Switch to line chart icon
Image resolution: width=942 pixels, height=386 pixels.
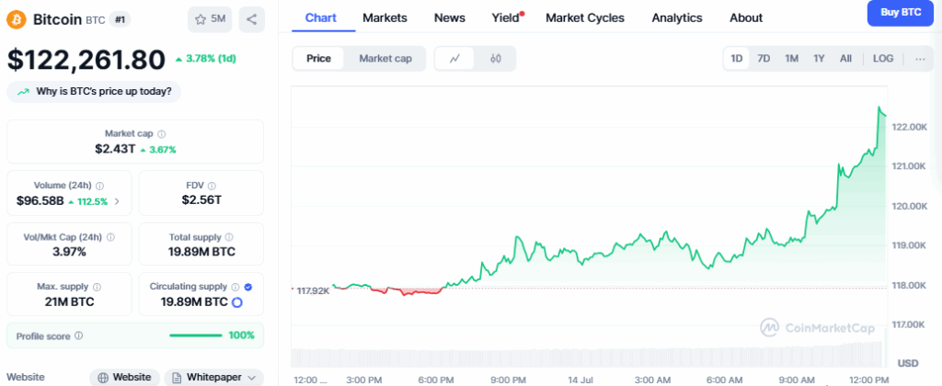pos(454,58)
